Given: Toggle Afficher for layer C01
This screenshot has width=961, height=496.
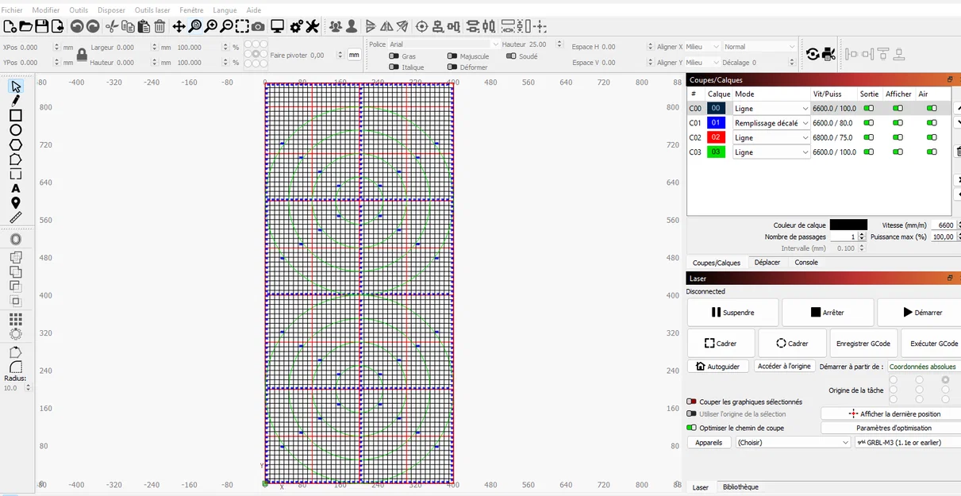Looking at the screenshot, I should (x=898, y=123).
